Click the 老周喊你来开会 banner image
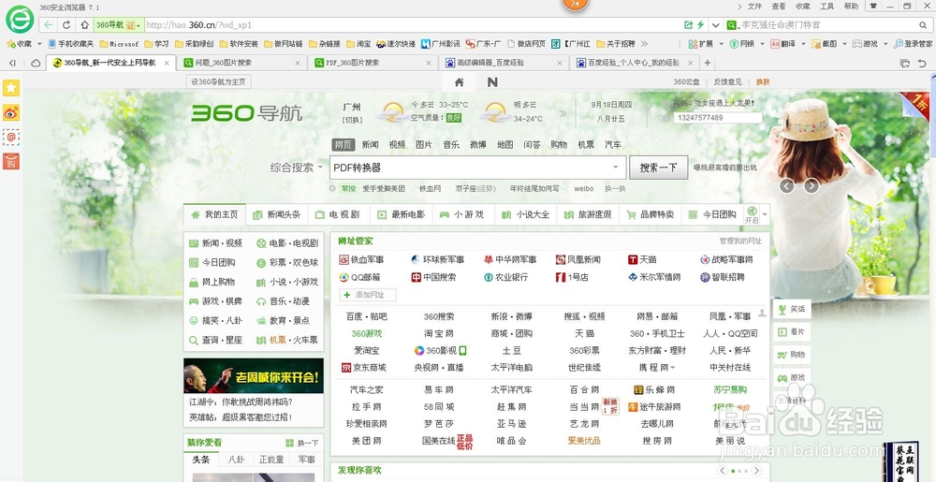The image size is (936, 482). tap(254, 375)
